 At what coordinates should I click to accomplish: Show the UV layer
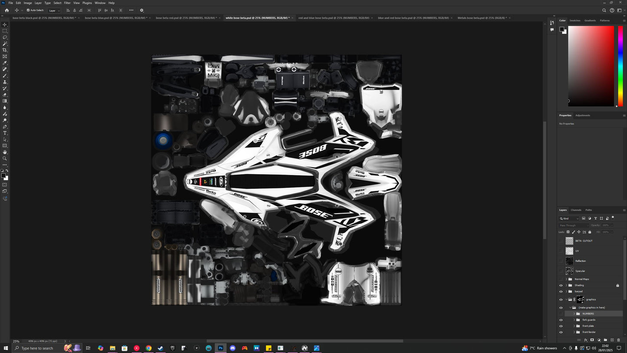(x=561, y=251)
